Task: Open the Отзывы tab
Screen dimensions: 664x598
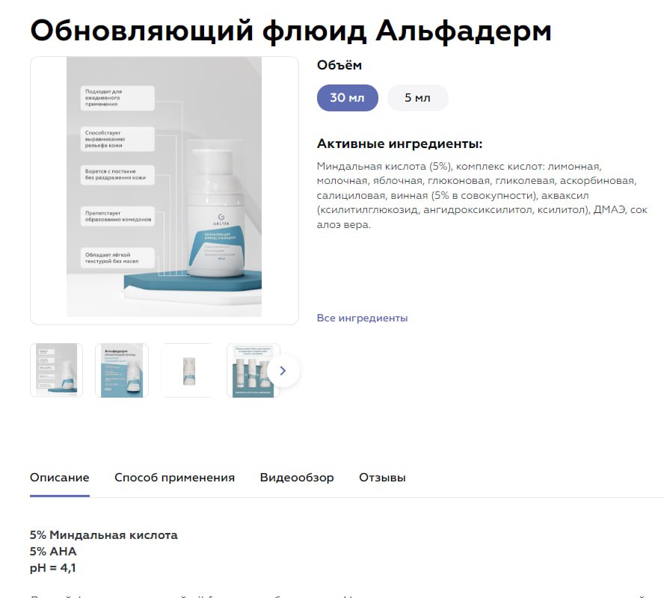Action: (382, 478)
